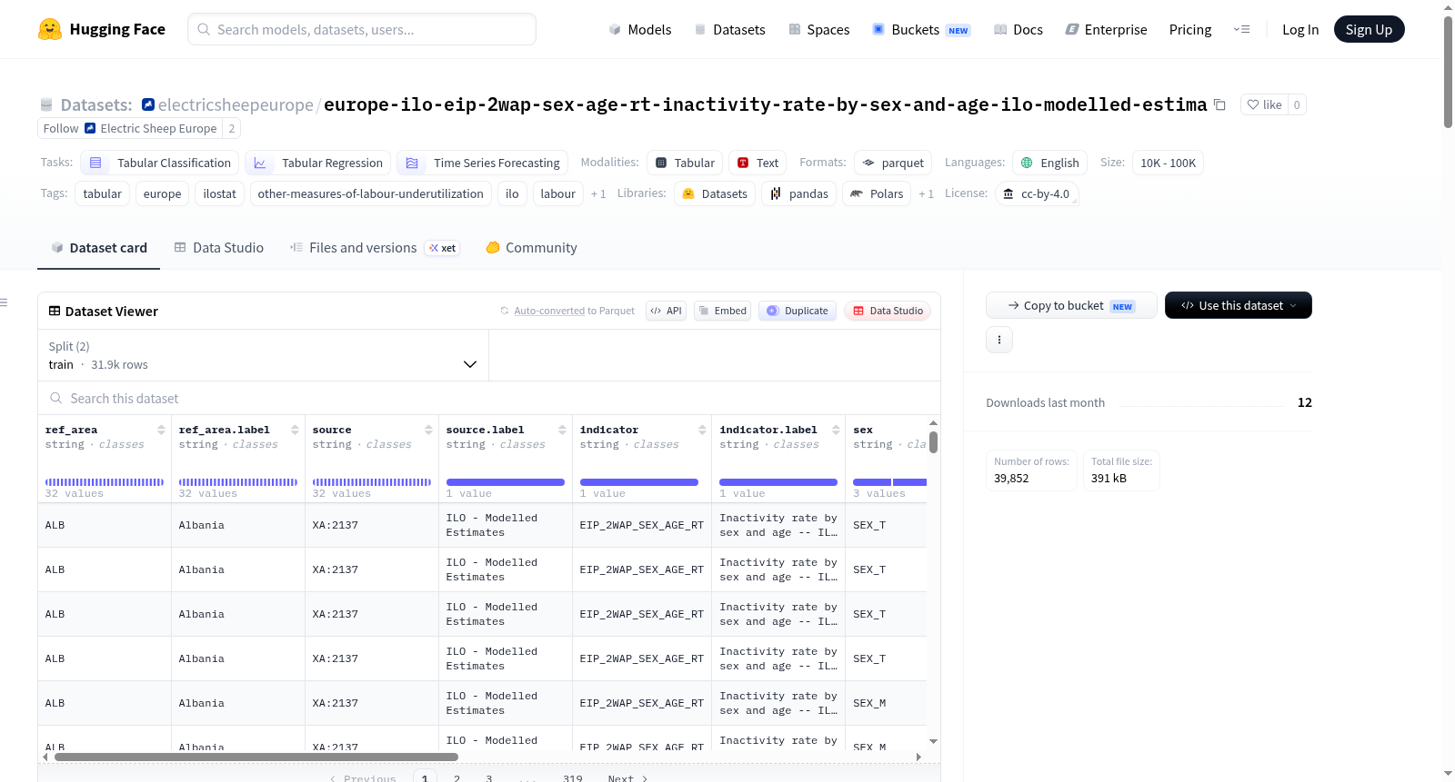The width and height of the screenshot is (1455, 782).
Task: Sort by the source.label column icon
Action: coord(562,430)
